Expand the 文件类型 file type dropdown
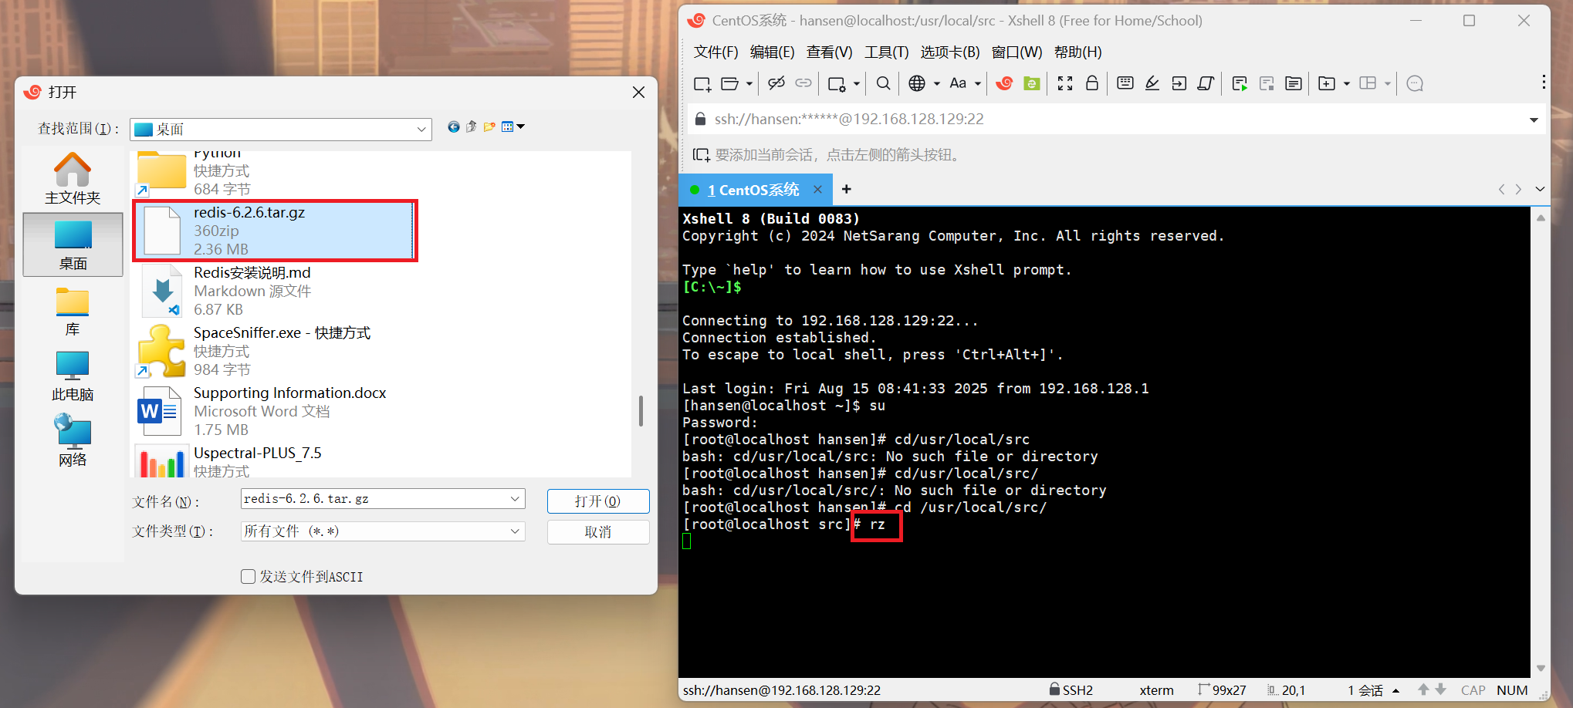Image resolution: width=1573 pixels, height=708 pixels. pos(515,531)
